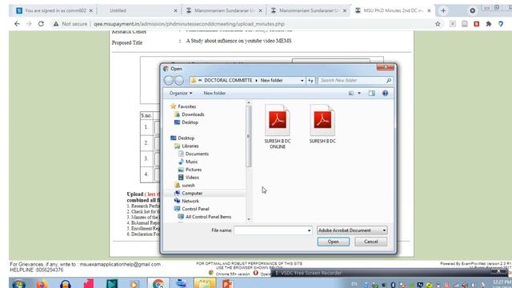Viewport: 512px width, 288px height.
Task: Click the navigation pane scrollbar down arrow
Action: coord(249,219)
